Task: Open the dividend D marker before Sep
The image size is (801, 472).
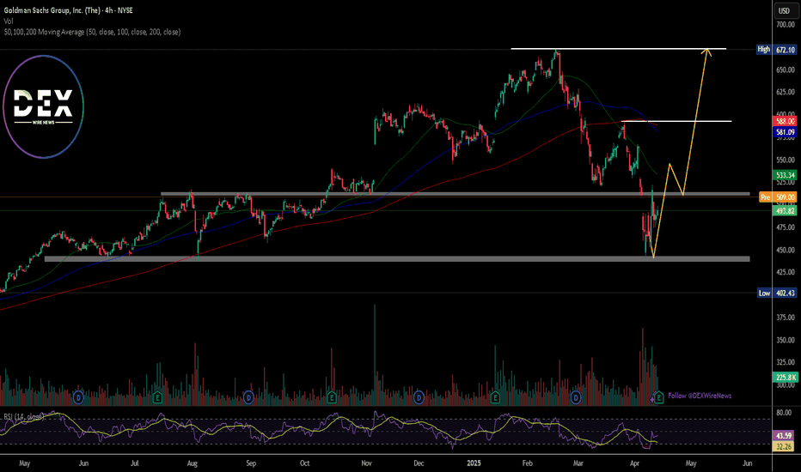Action: coord(248,397)
